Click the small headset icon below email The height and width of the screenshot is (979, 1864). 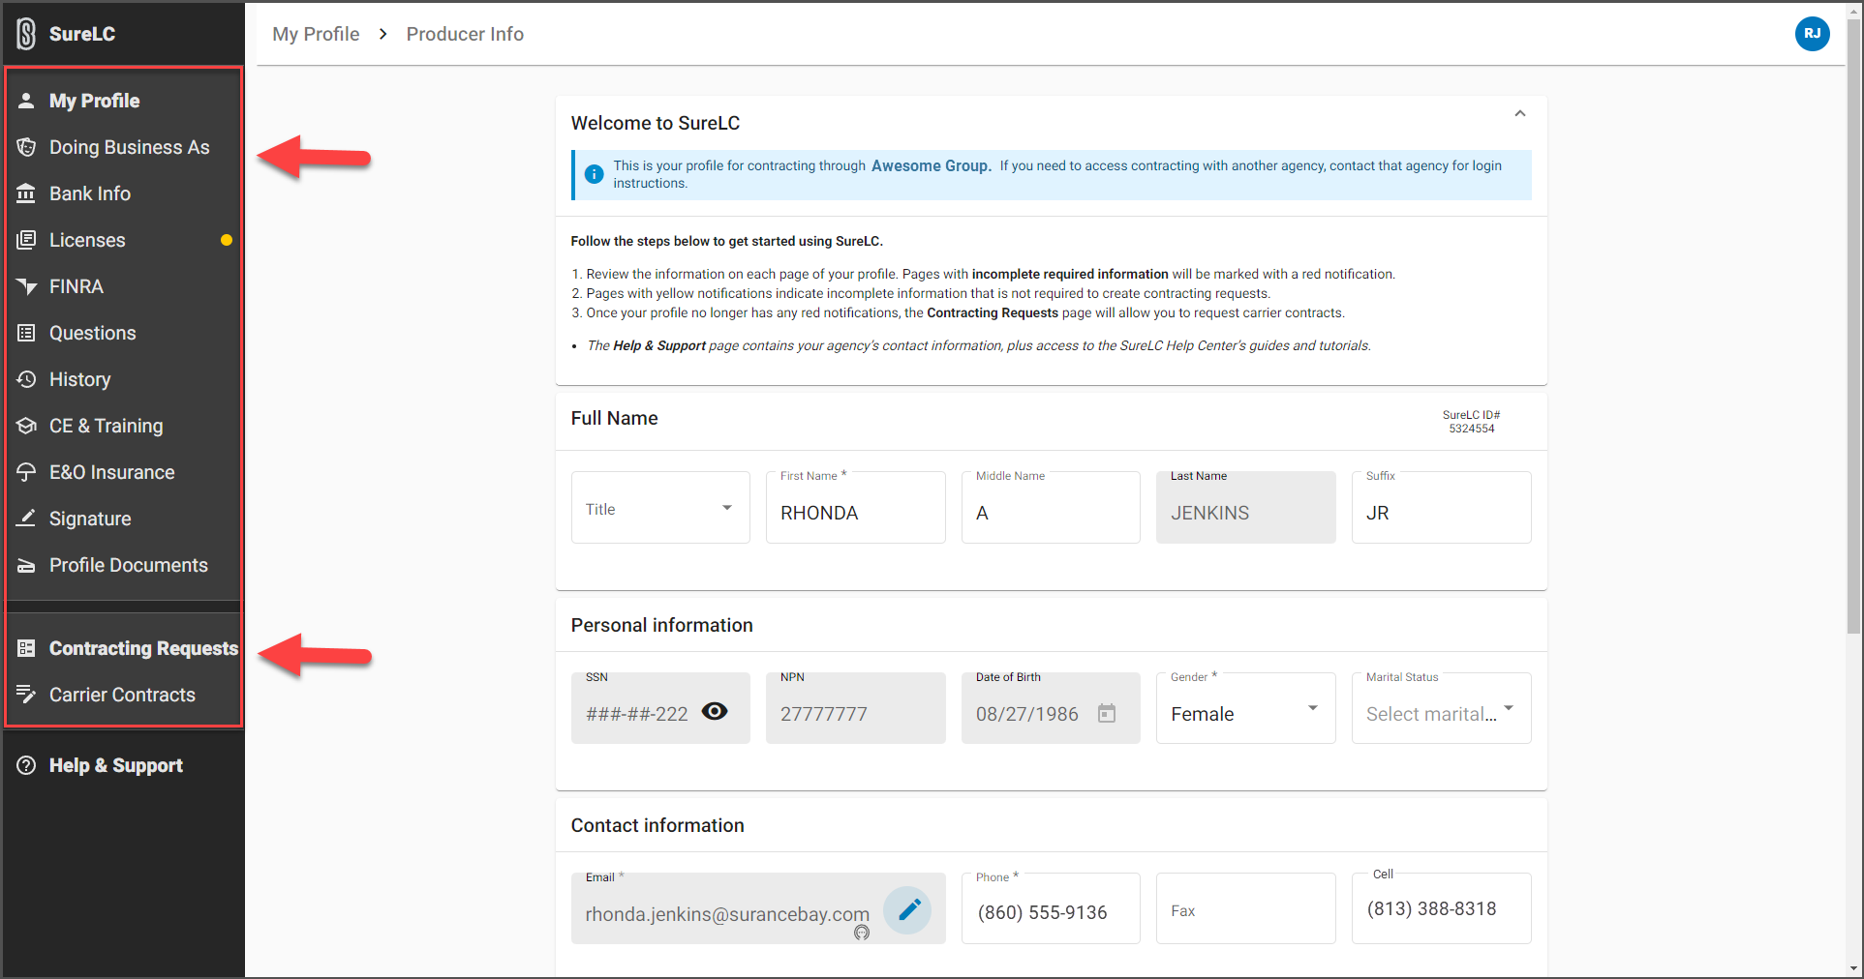862,933
